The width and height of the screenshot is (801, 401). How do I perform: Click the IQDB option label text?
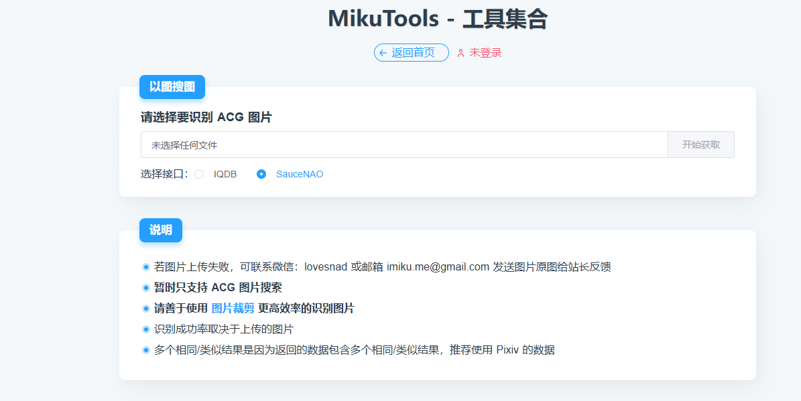tap(225, 174)
